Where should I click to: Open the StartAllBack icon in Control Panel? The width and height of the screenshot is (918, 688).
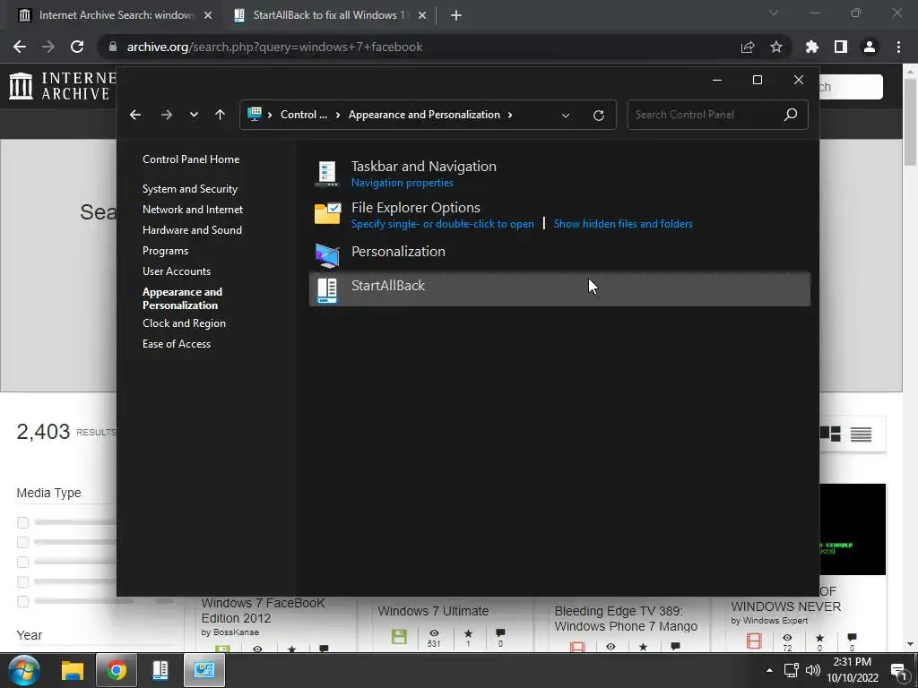(x=326, y=290)
